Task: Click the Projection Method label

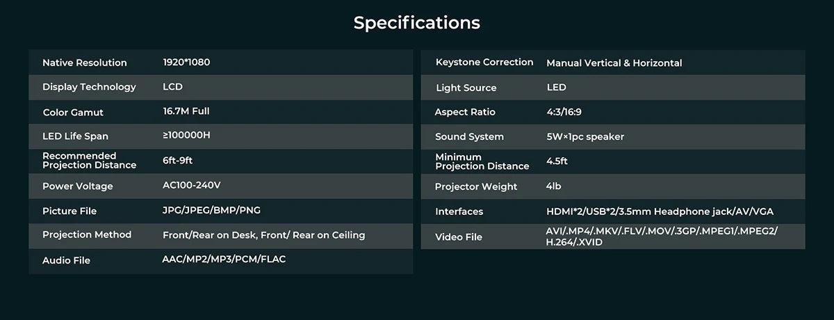Action: (x=87, y=235)
